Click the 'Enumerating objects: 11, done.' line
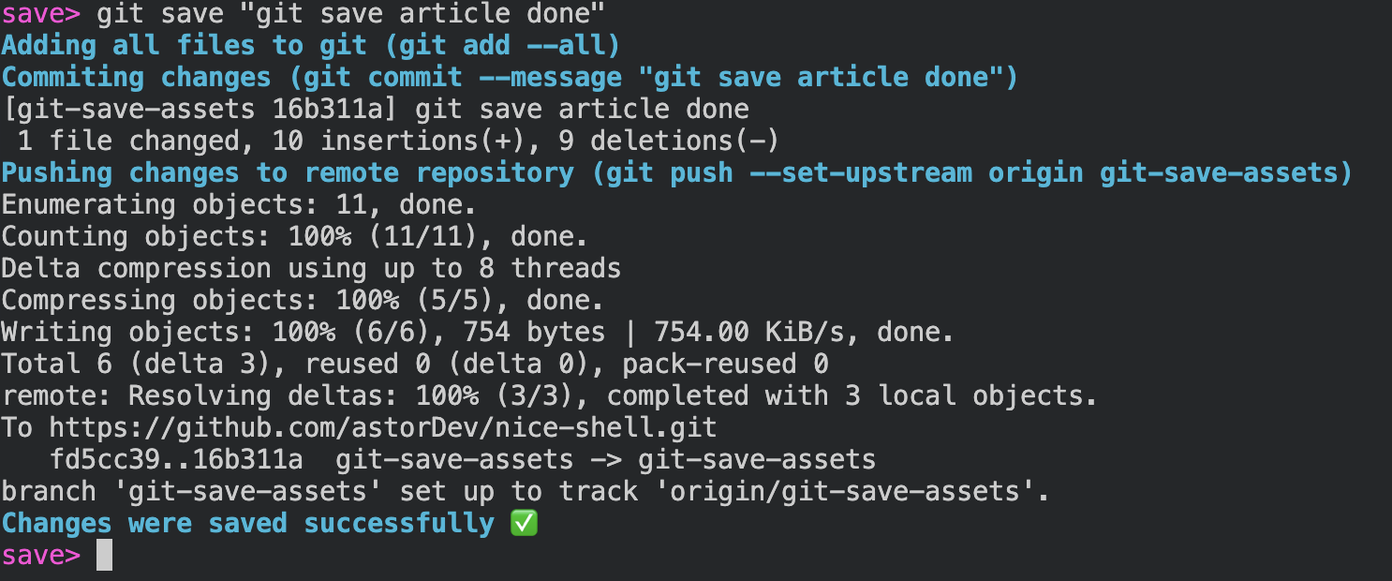 click(x=239, y=204)
